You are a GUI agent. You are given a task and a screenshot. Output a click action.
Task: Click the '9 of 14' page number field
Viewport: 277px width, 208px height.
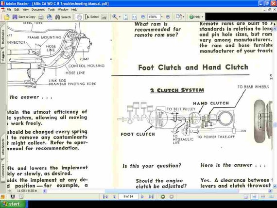click(x=128, y=196)
